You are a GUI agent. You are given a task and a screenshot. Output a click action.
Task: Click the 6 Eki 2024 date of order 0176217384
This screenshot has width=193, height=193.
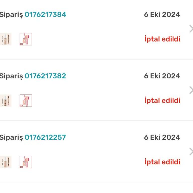point(162,14)
